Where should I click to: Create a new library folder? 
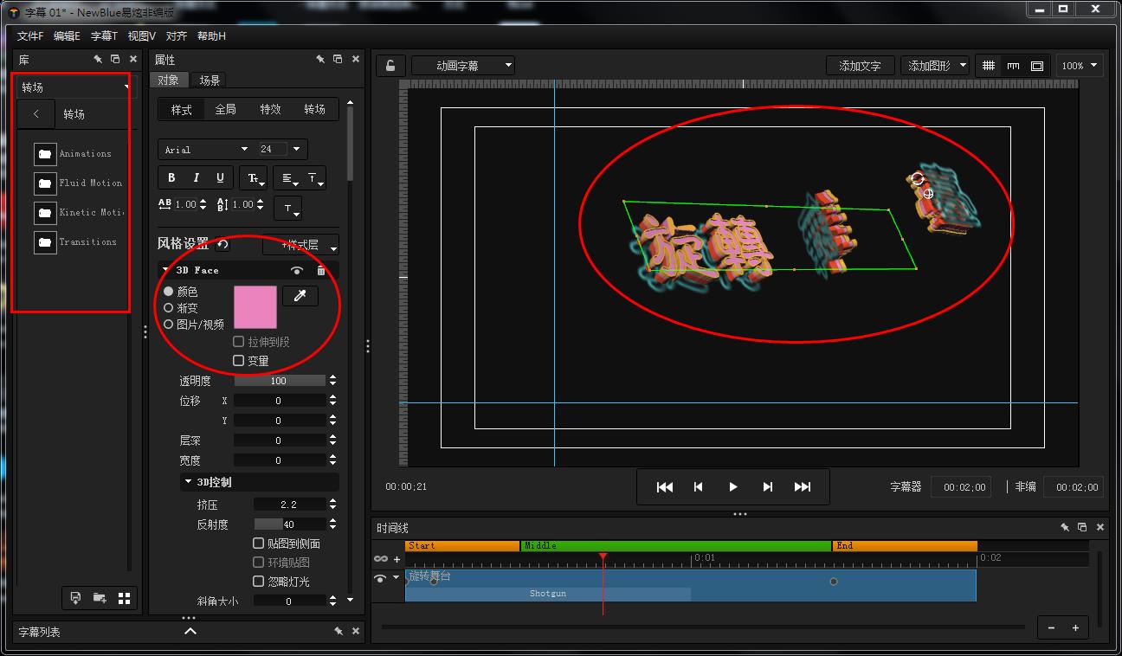(x=100, y=598)
